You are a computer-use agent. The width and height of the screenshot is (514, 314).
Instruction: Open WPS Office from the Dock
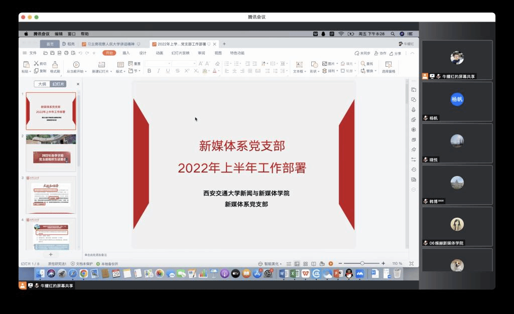click(x=305, y=273)
